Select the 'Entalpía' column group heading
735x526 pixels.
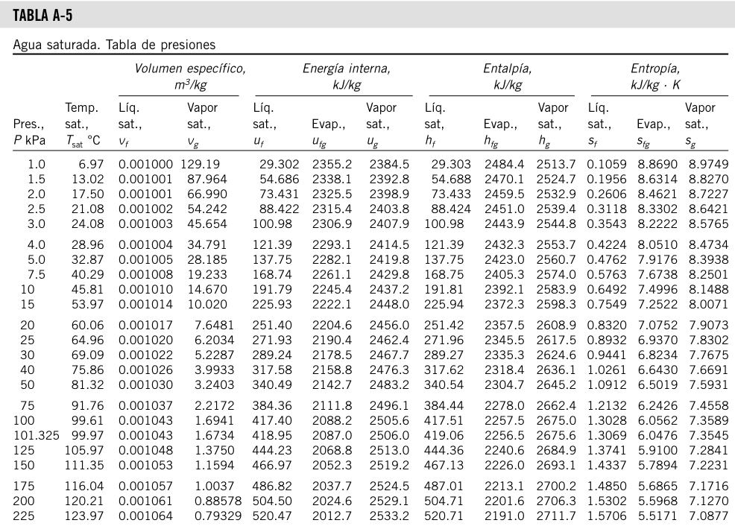(508, 69)
